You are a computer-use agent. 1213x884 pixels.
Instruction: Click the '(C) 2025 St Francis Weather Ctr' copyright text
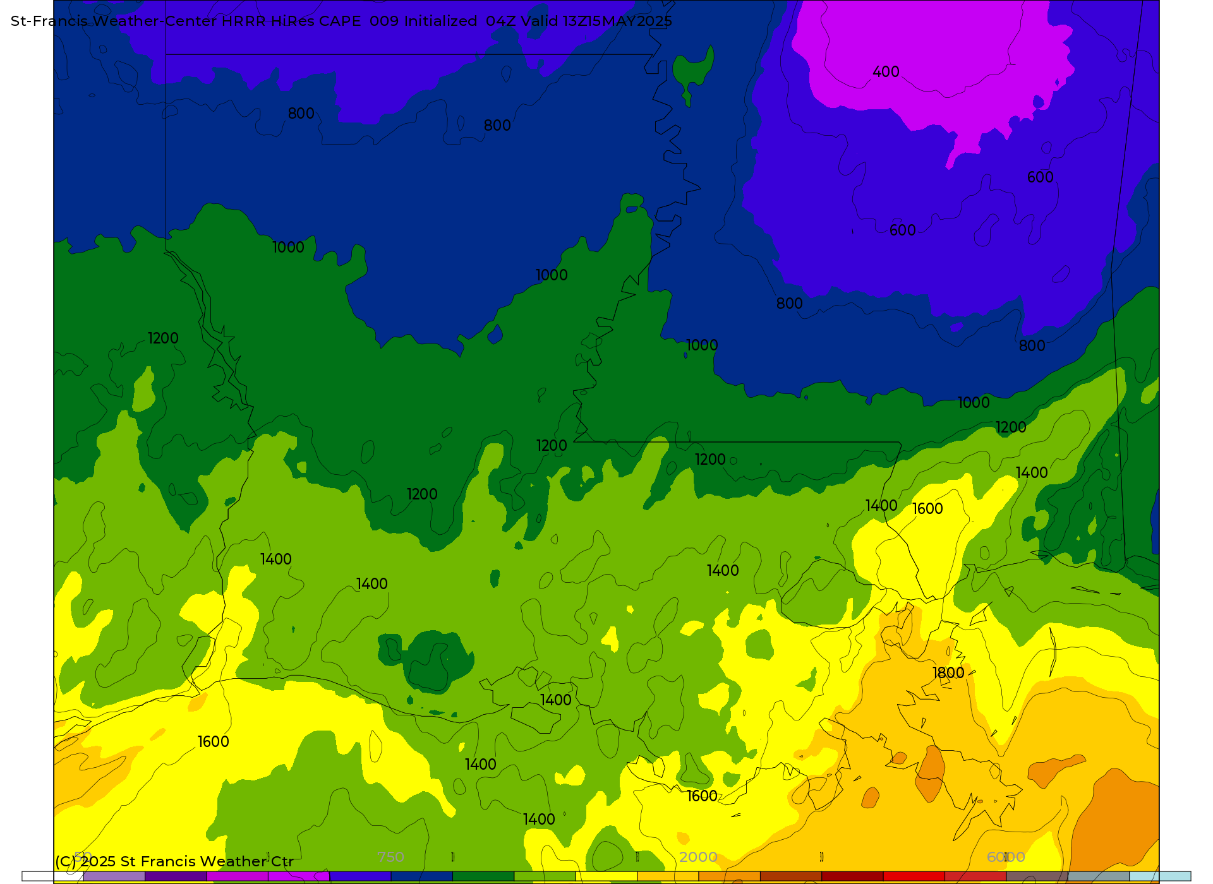click(x=174, y=861)
